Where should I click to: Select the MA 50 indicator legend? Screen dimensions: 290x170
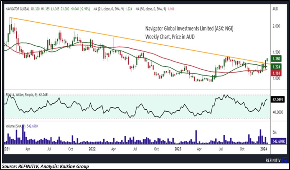tap(155, 9)
